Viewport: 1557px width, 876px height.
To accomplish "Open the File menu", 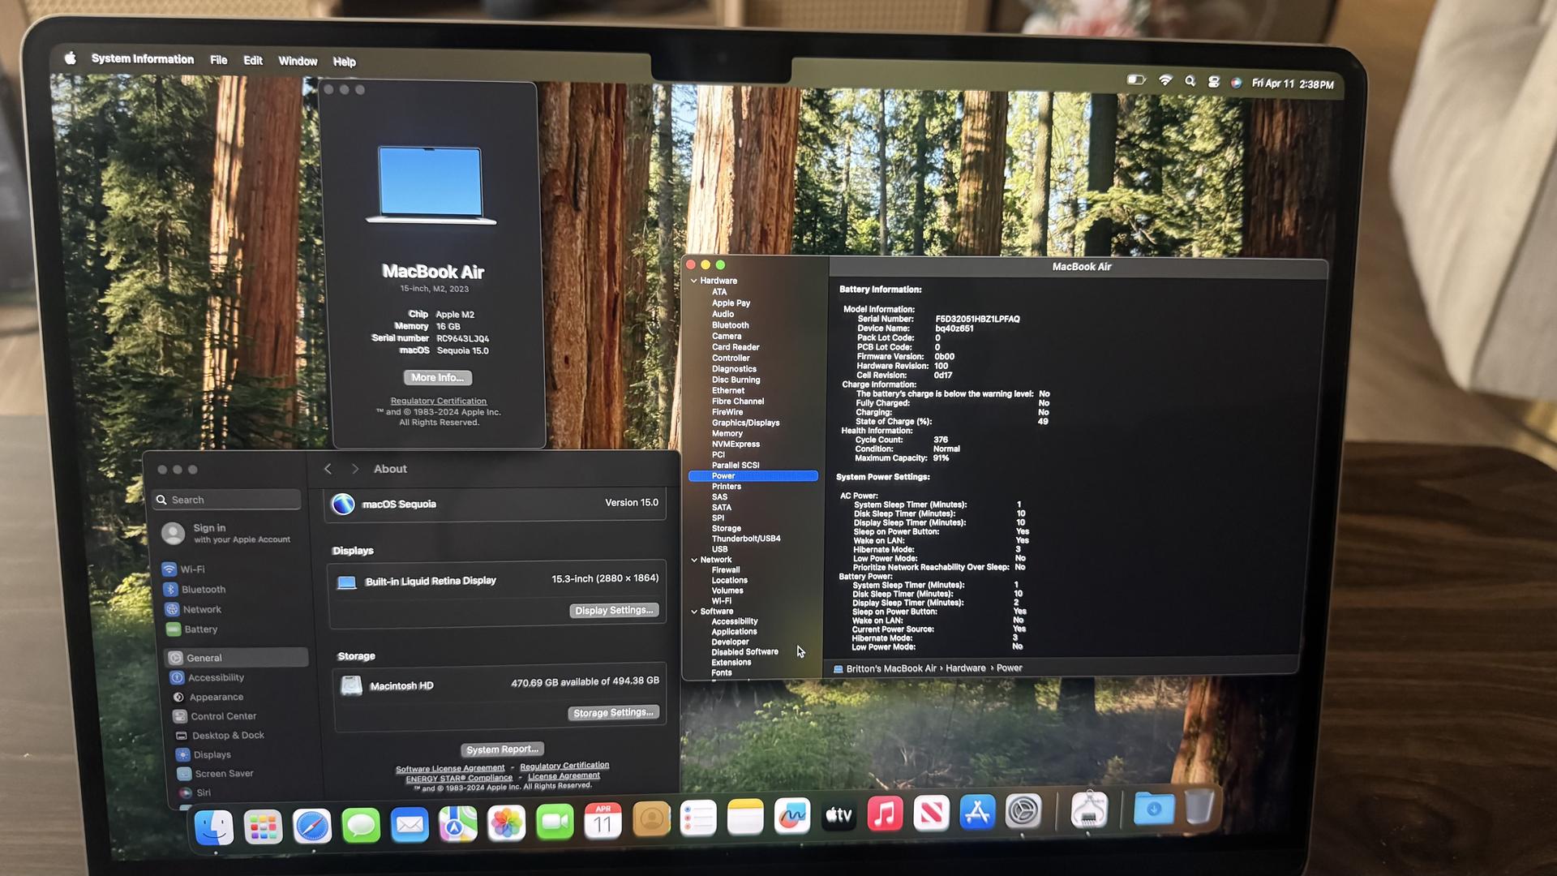I will click(218, 60).
